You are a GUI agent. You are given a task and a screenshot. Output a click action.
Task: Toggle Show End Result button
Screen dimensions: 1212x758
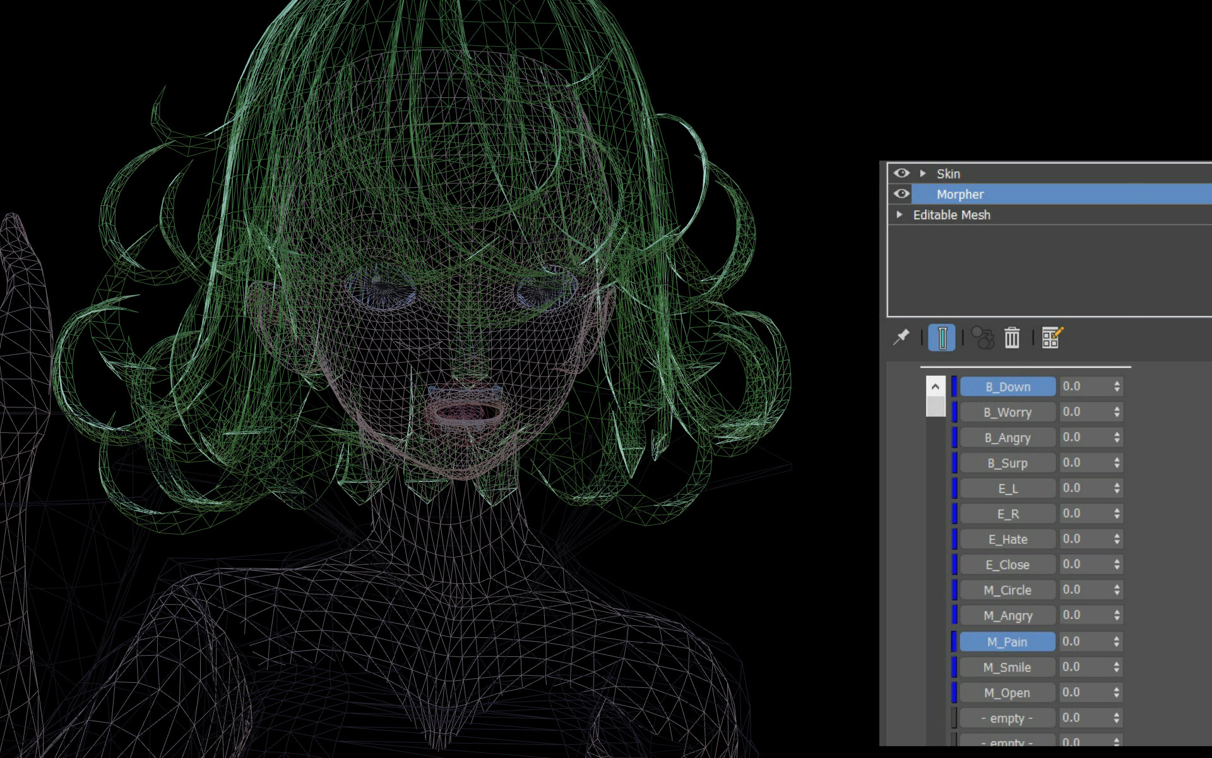(x=942, y=337)
